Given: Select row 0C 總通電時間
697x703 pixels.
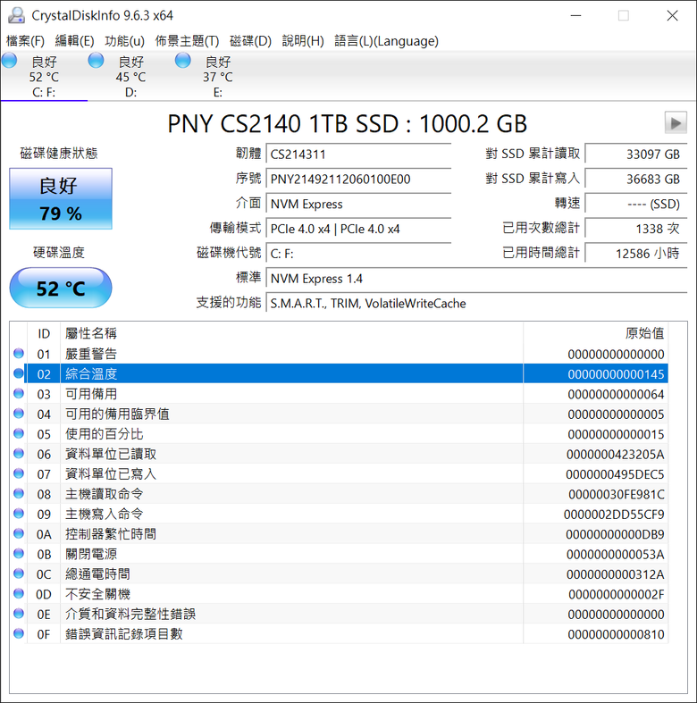Looking at the screenshot, I should click(x=339, y=573).
